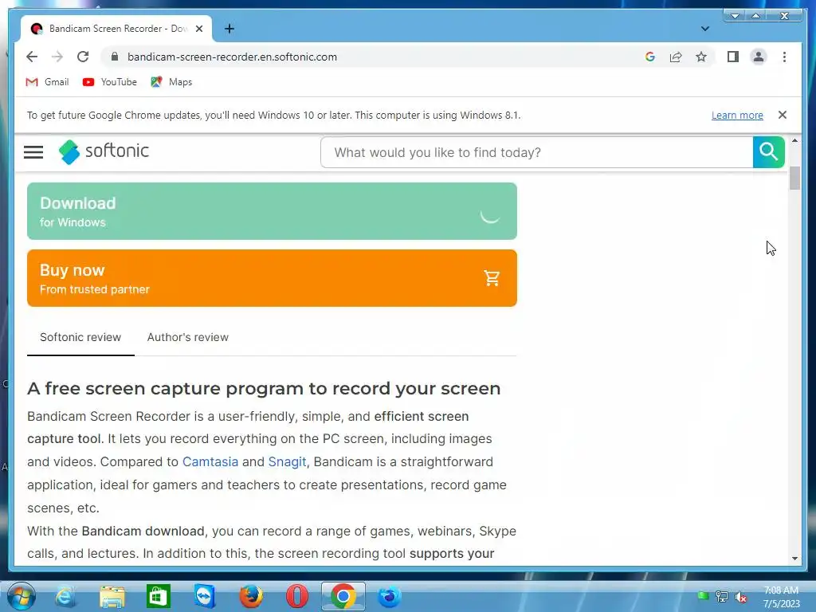Launch Opera from taskbar
The height and width of the screenshot is (612, 816).
tap(297, 596)
